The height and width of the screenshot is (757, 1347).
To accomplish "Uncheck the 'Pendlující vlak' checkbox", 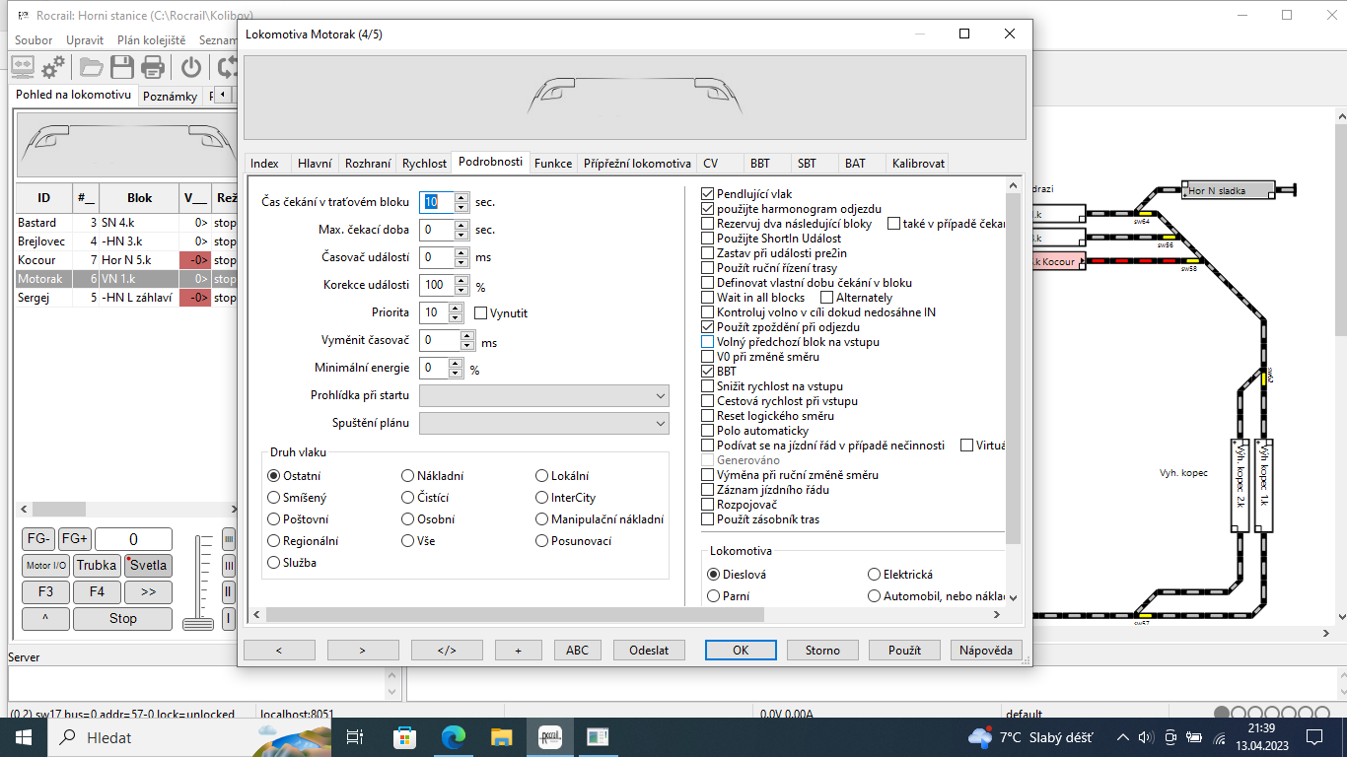I will click(x=707, y=194).
